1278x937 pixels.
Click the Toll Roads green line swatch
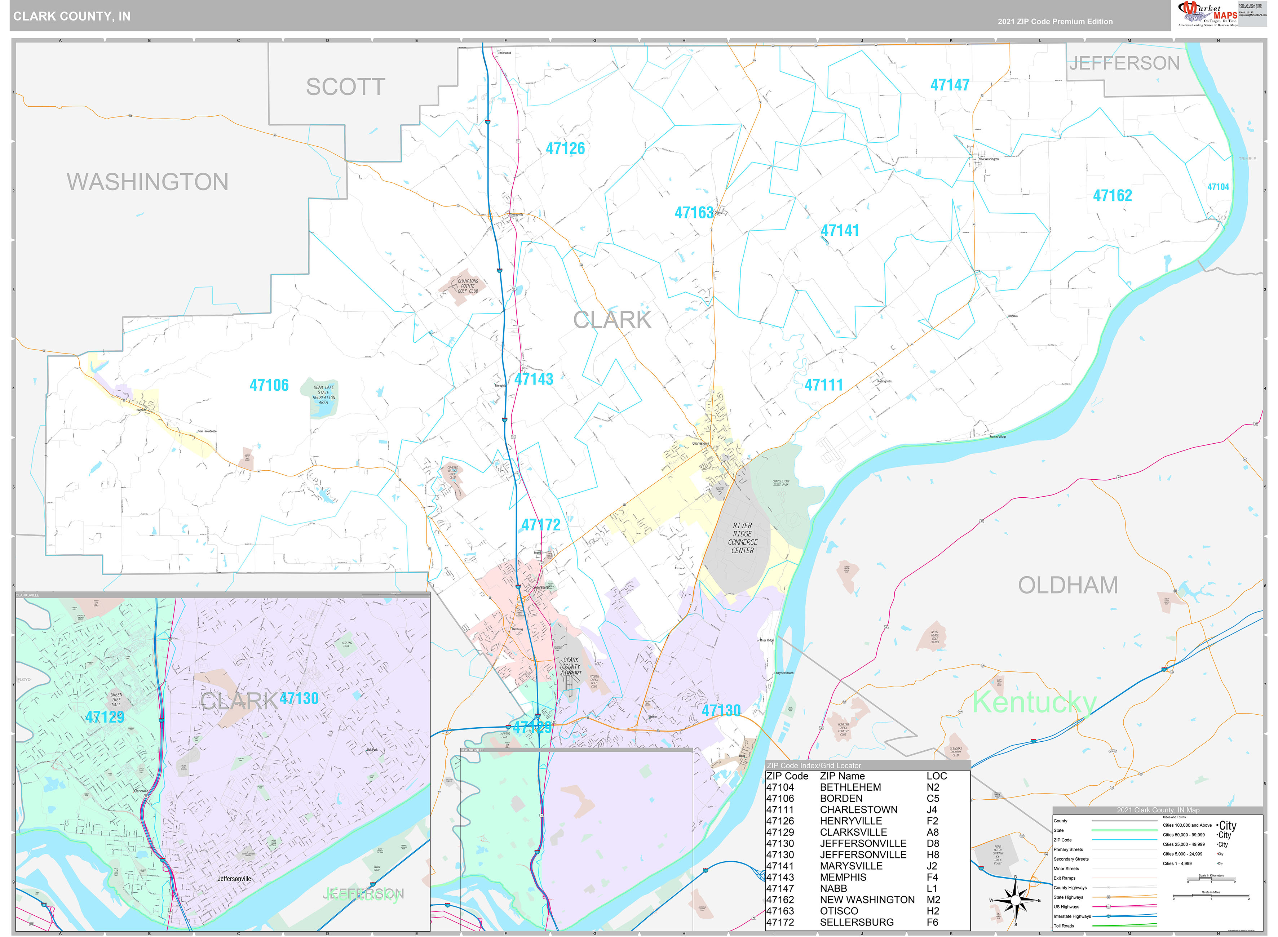pyautogui.click(x=1125, y=925)
